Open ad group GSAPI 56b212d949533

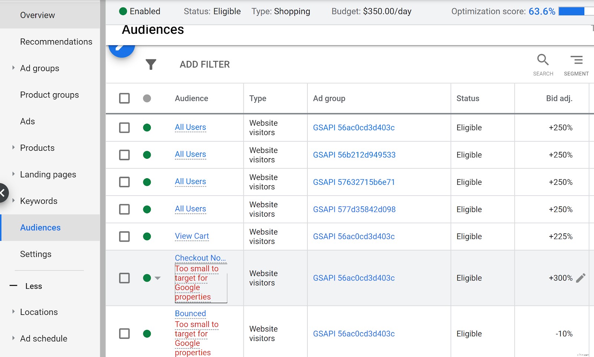click(x=354, y=155)
